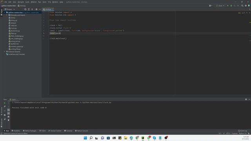This screenshot has width=251, height=141.
Task: Toggle soft-wrap in Run console
Action: tap(9, 110)
